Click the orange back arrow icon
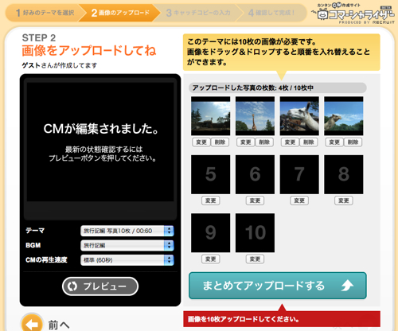The width and height of the screenshot is (398, 331). [x=32, y=324]
